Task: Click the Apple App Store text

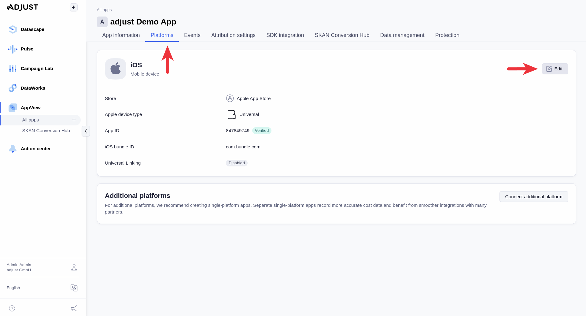Action: (x=253, y=99)
